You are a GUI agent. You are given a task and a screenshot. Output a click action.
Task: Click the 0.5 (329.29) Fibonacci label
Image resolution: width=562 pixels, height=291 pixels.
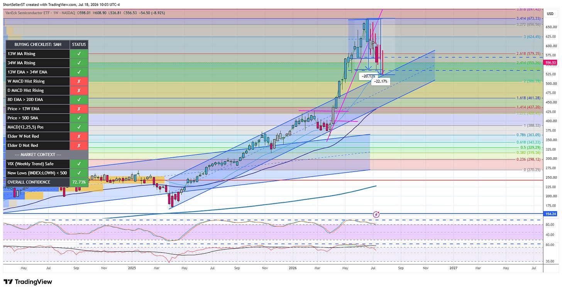coord(530,148)
